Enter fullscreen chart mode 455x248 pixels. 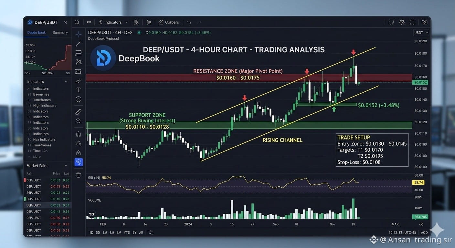(x=412, y=22)
